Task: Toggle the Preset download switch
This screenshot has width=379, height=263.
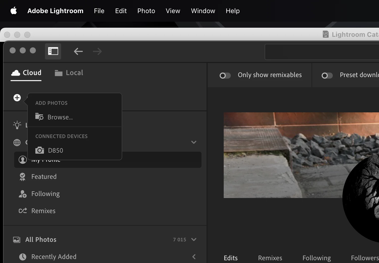Action: click(327, 76)
